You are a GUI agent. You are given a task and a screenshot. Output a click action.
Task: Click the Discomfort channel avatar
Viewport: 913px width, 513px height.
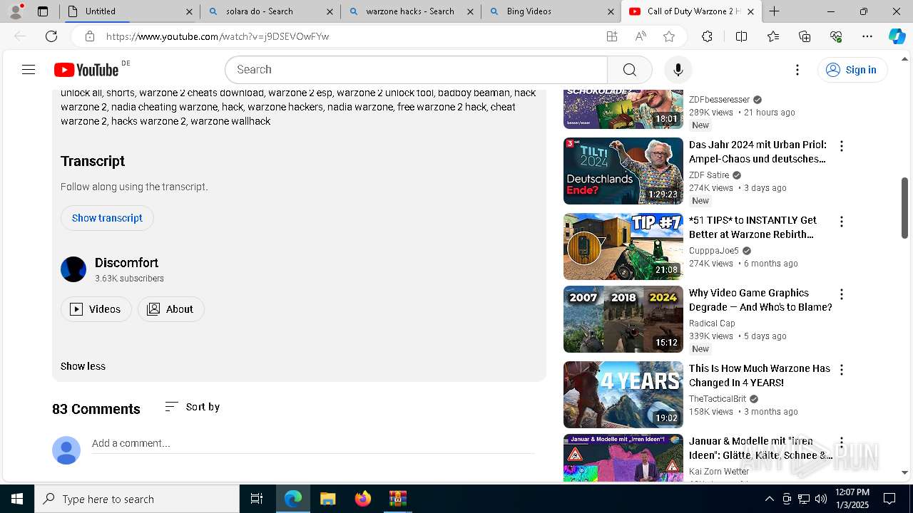tap(73, 269)
